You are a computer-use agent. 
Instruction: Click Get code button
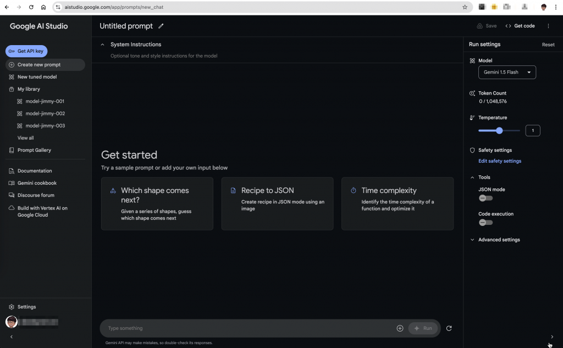(x=520, y=26)
